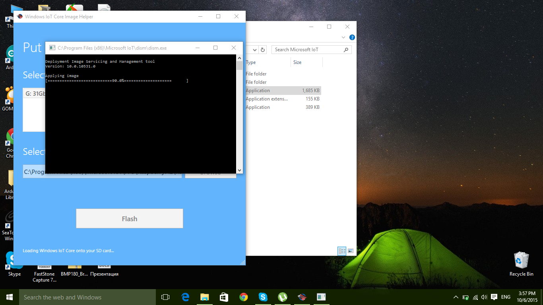Screen dimensions: 543x305
Task: Open File Explorer from the taskbar
Action: 205,297
